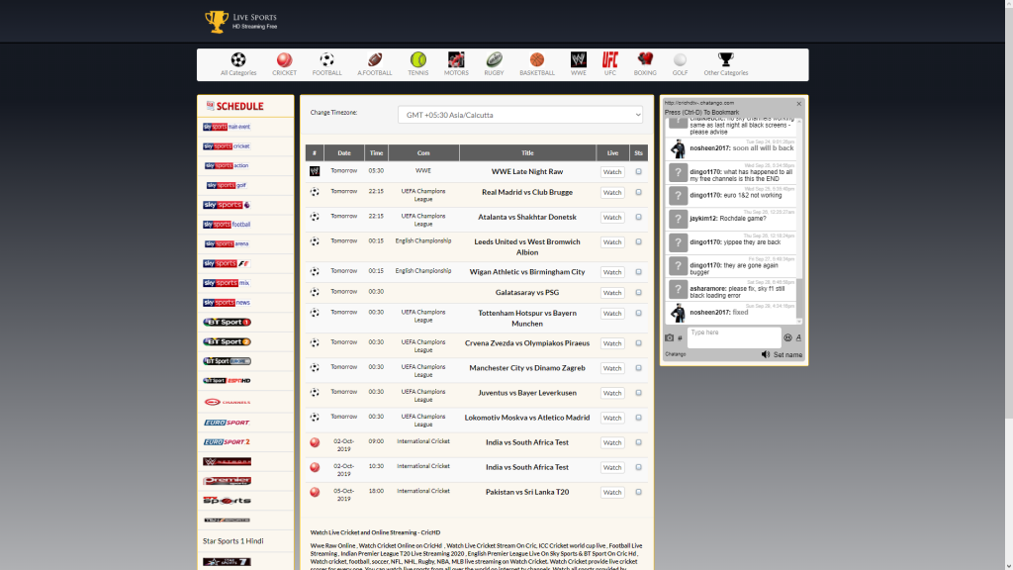1013x570 pixels.
Task: Open Sky Sports Main Event channel
Action: tap(227, 127)
